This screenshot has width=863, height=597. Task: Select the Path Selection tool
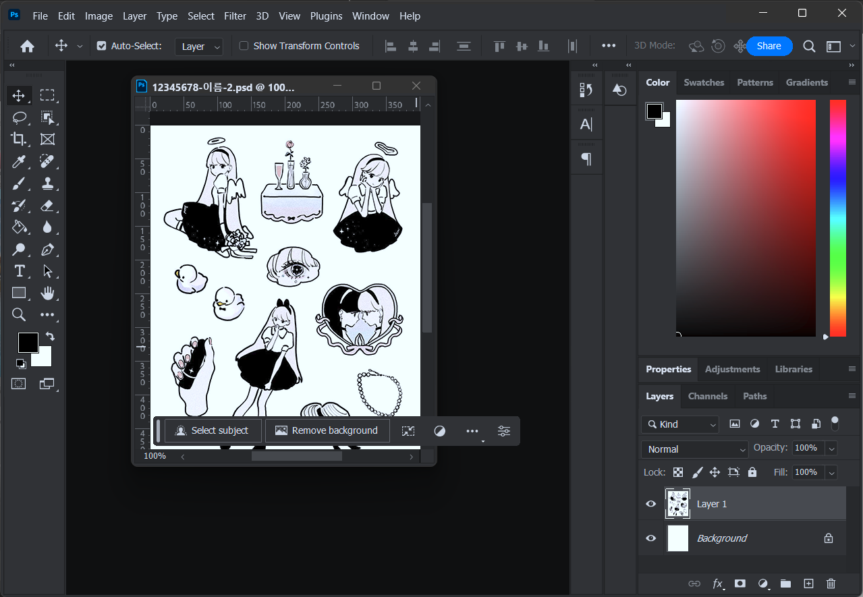point(47,271)
